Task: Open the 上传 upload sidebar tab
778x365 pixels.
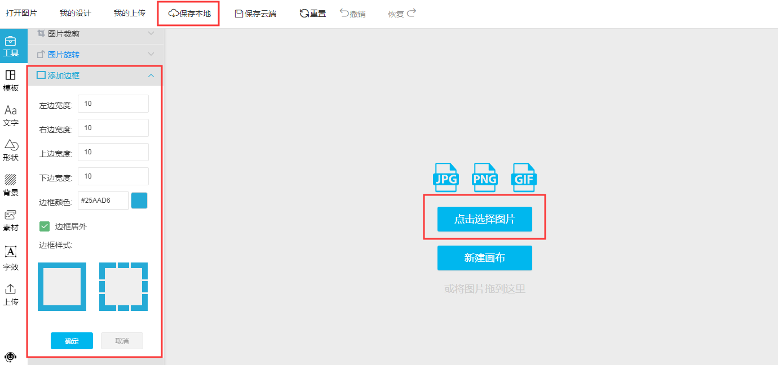Action: click(11, 295)
